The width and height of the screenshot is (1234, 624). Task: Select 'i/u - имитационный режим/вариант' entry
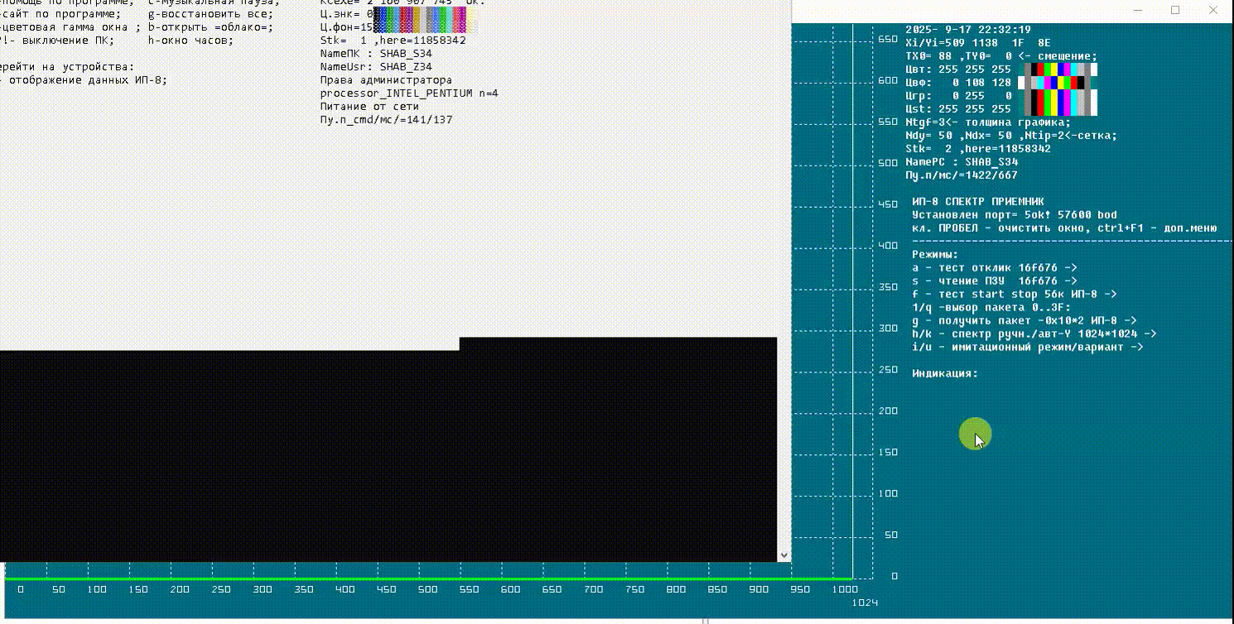(x=1027, y=348)
